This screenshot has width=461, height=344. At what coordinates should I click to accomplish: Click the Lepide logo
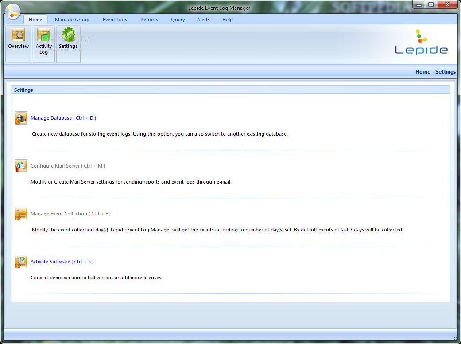pyautogui.click(x=421, y=42)
